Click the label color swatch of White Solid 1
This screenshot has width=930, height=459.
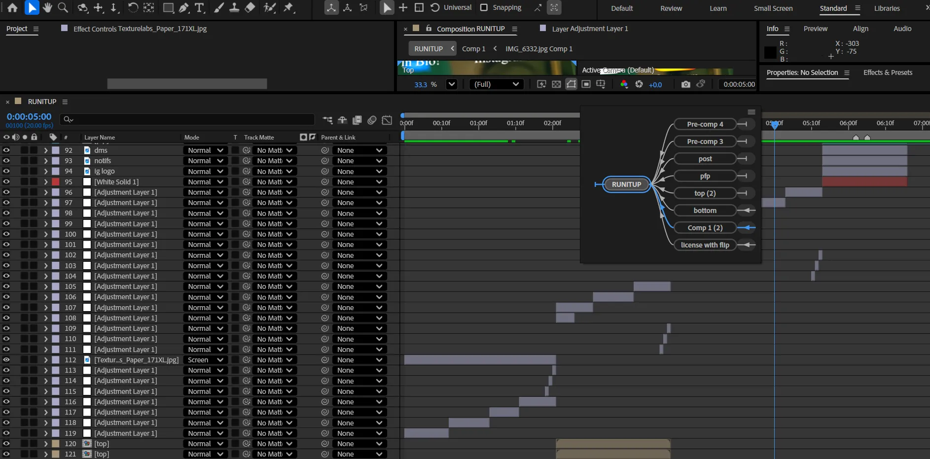(56, 182)
